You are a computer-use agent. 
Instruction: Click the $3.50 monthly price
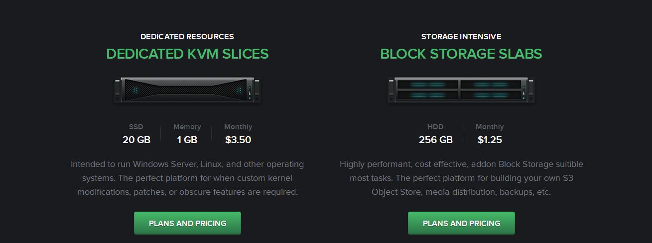[x=238, y=140]
